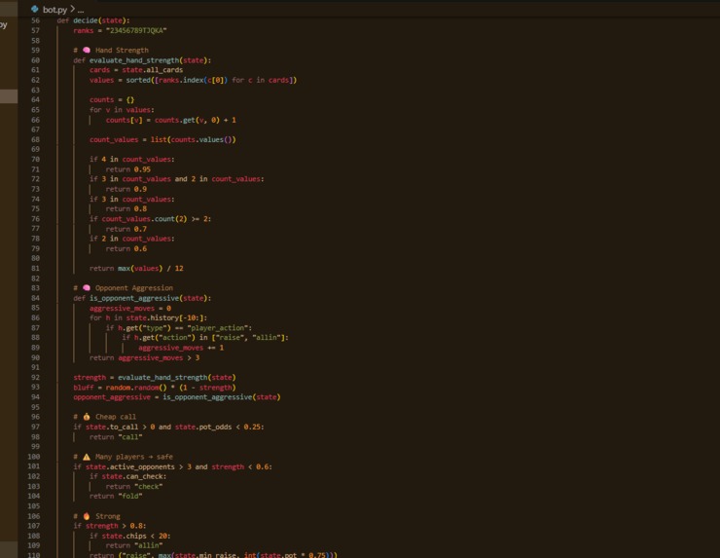Screen dimensions: 720x558
Task: Click the '# Hand Strength' comment
Action: coord(111,50)
